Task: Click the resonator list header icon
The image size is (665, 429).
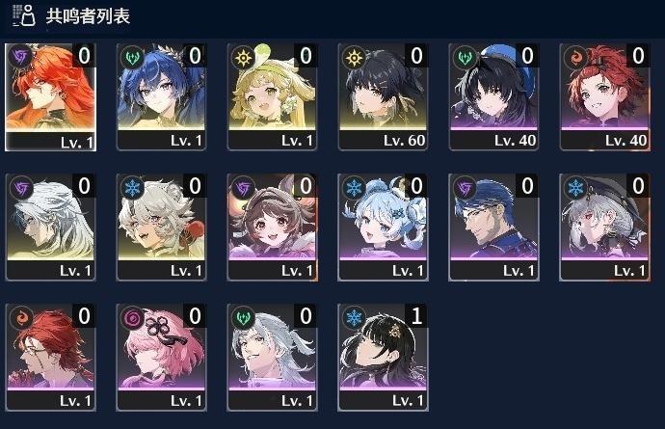Action: [24, 15]
